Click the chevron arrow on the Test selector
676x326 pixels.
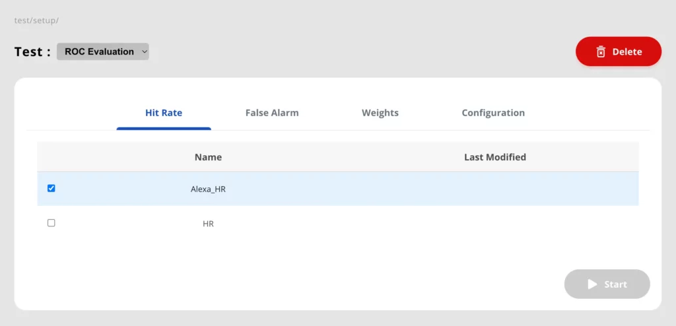[x=145, y=51]
